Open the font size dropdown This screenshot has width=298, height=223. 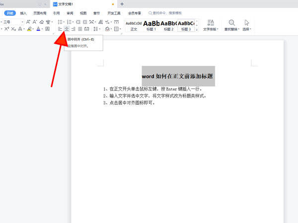pyautogui.click(x=22, y=22)
